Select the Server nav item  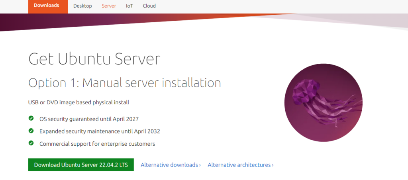tap(109, 6)
